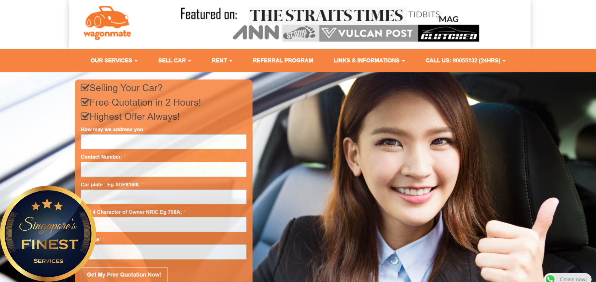Screen dimensions: 596x282
Task: Open the Rent dropdown menu
Action: point(222,60)
